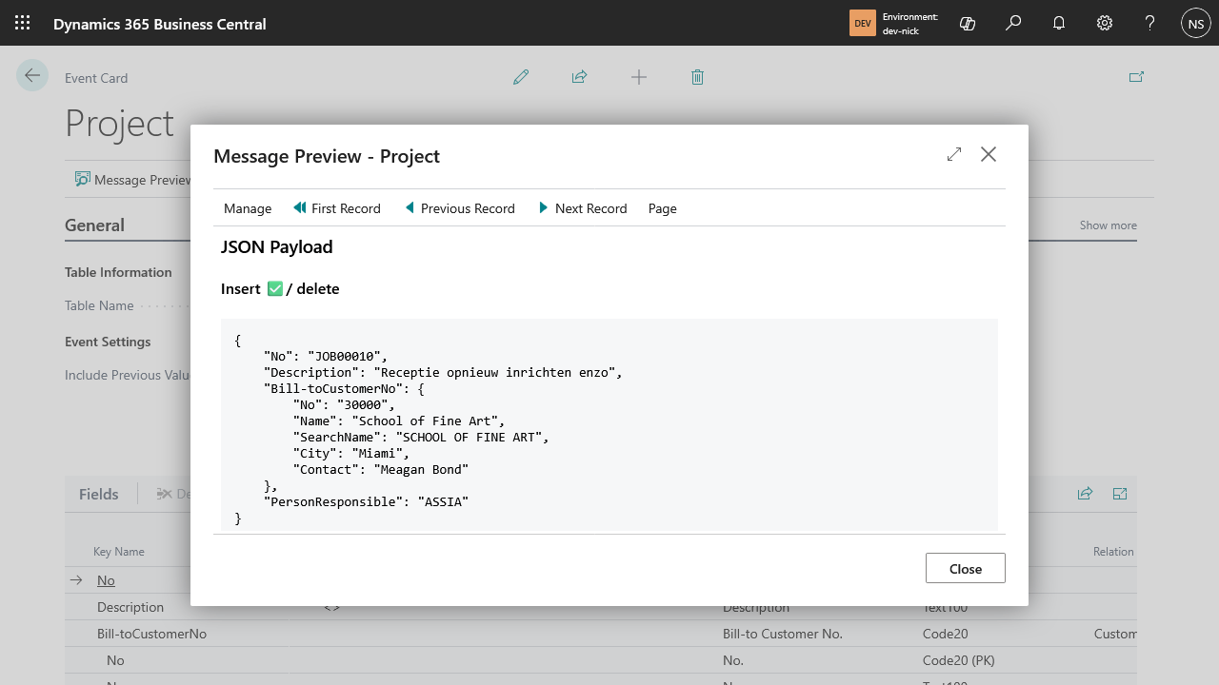This screenshot has height=685, width=1219.
Task: Click the Message Preview - Project title
Action: pyautogui.click(x=327, y=156)
